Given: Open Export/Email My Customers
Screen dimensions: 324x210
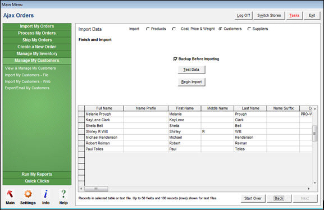Looking at the screenshot, I should point(27,88).
